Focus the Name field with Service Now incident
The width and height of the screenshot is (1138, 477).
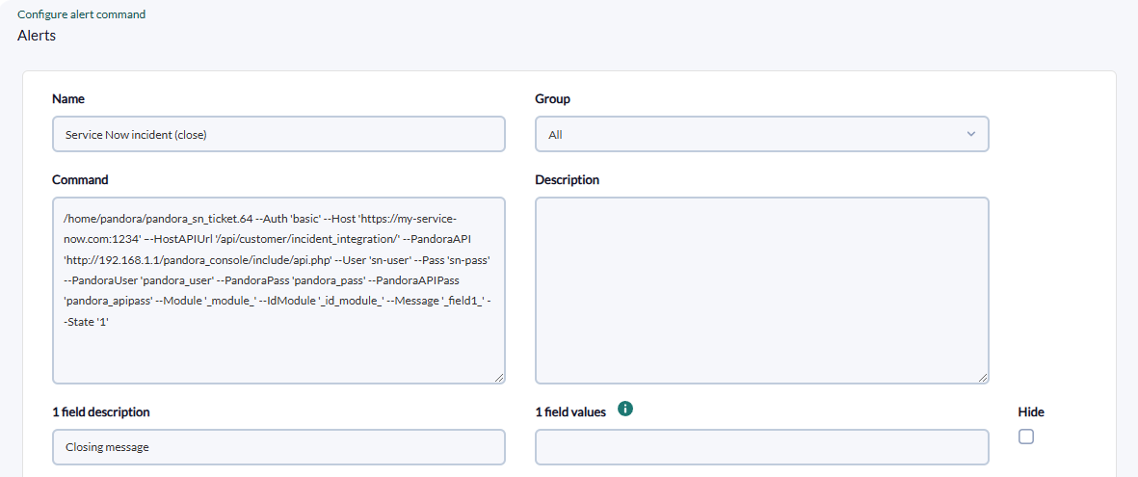pyautogui.click(x=278, y=134)
